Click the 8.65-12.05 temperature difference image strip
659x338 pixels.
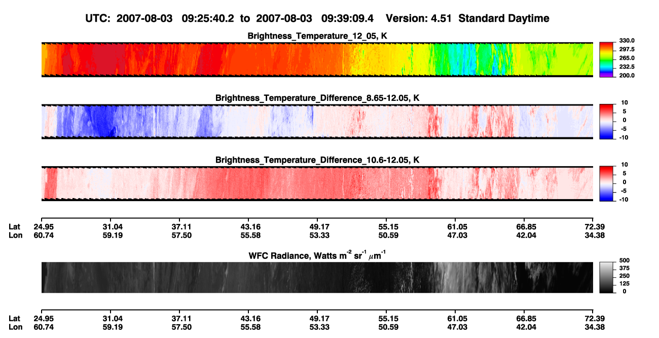point(317,122)
